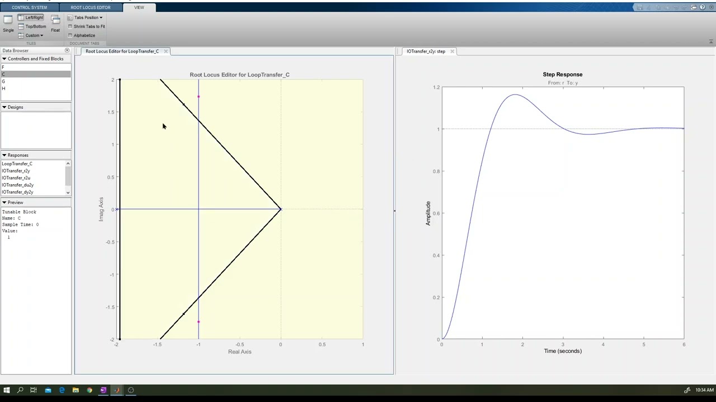Click the taskbar clock showing 10:34 AM
The image size is (716, 402).
pyautogui.click(x=704, y=390)
